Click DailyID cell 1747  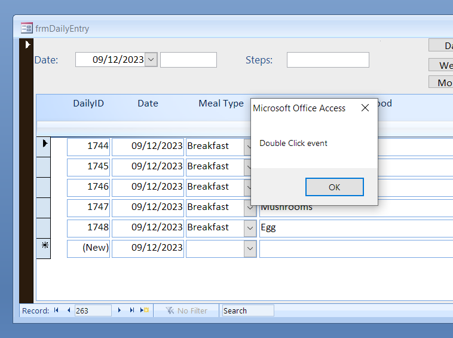pos(88,208)
